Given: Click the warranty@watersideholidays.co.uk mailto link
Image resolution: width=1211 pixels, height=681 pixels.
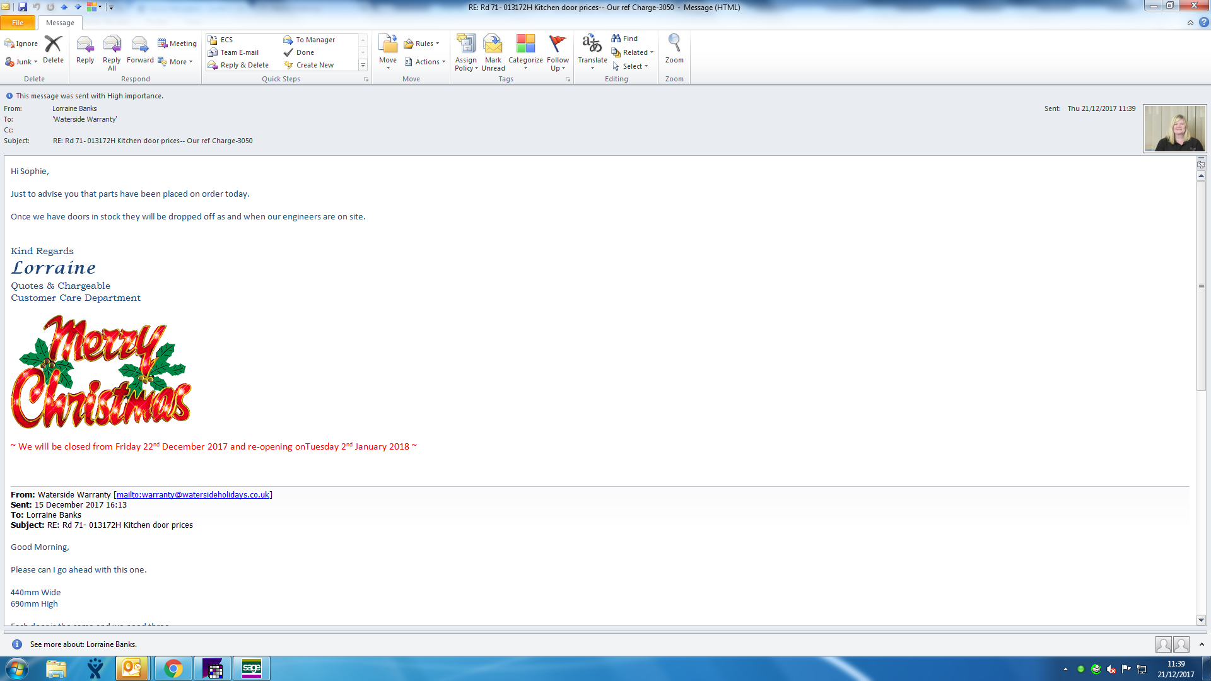Looking at the screenshot, I should (192, 494).
